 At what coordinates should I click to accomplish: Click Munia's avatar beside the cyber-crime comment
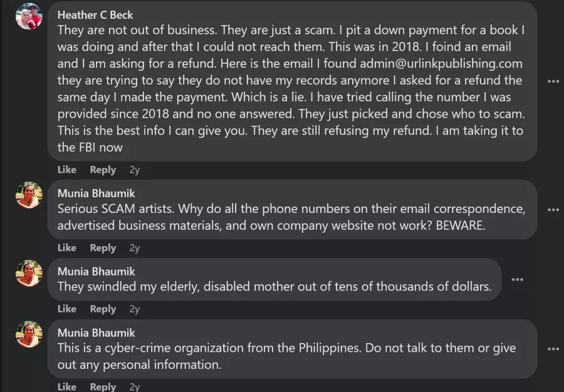click(29, 334)
